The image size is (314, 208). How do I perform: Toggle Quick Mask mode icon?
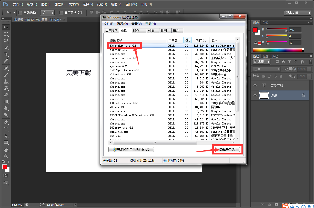[x=6, y=176]
